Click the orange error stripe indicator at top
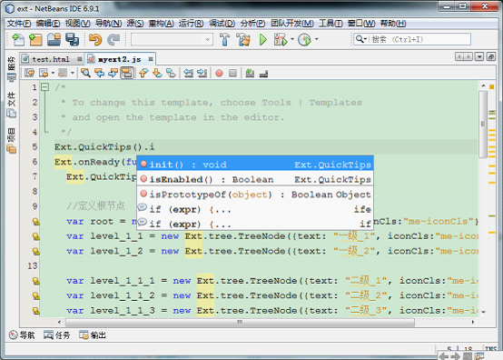The height and width of the screenshot is (360, 503). point(492,86)
